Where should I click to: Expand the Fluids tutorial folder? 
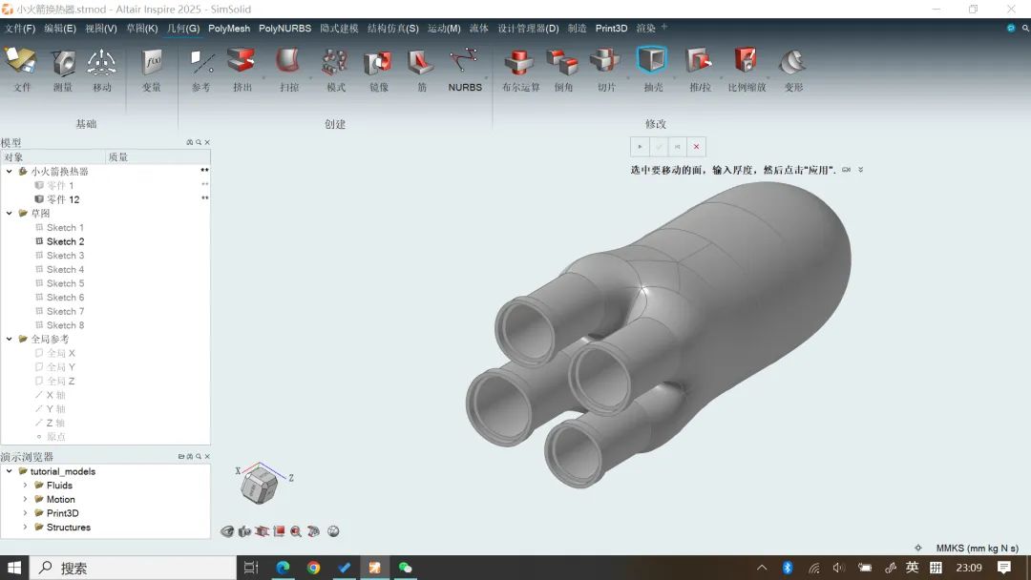(x=26, y=486)
